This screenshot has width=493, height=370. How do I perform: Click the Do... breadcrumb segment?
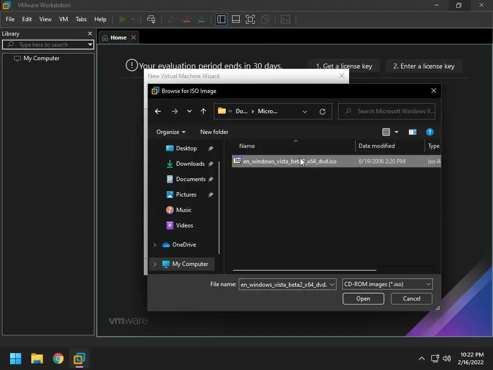242,111
